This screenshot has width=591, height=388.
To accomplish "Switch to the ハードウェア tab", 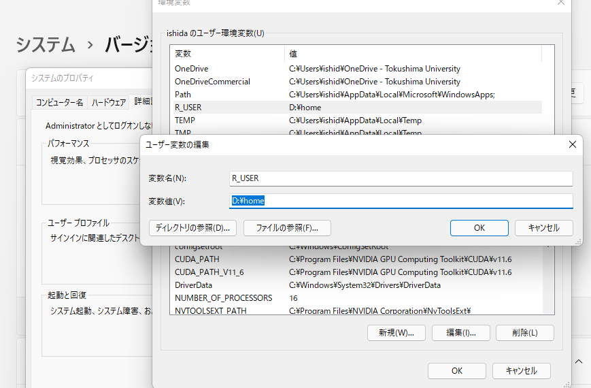I will tap(109, 103).
